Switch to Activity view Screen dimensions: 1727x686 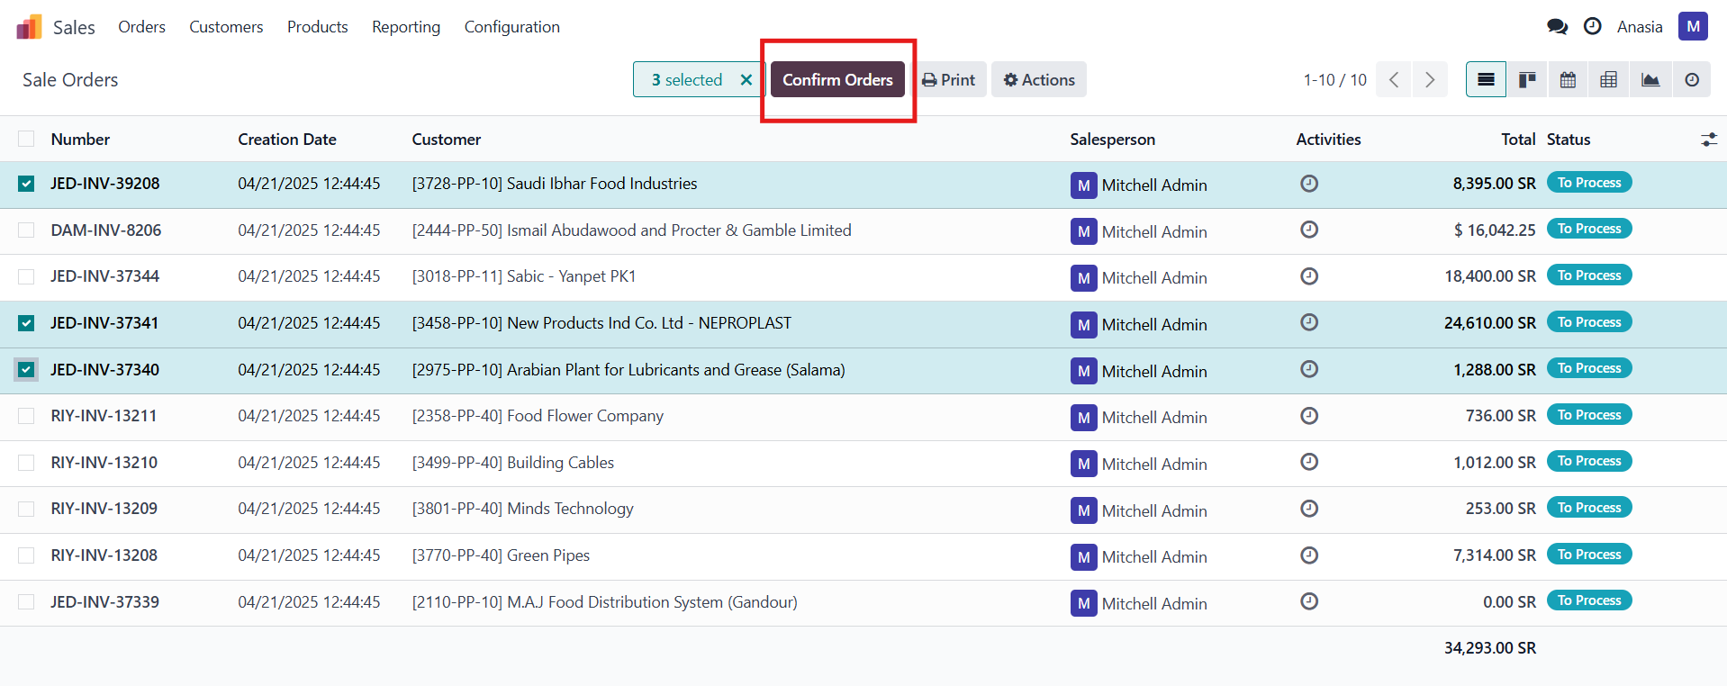[x=1692, y=80]
